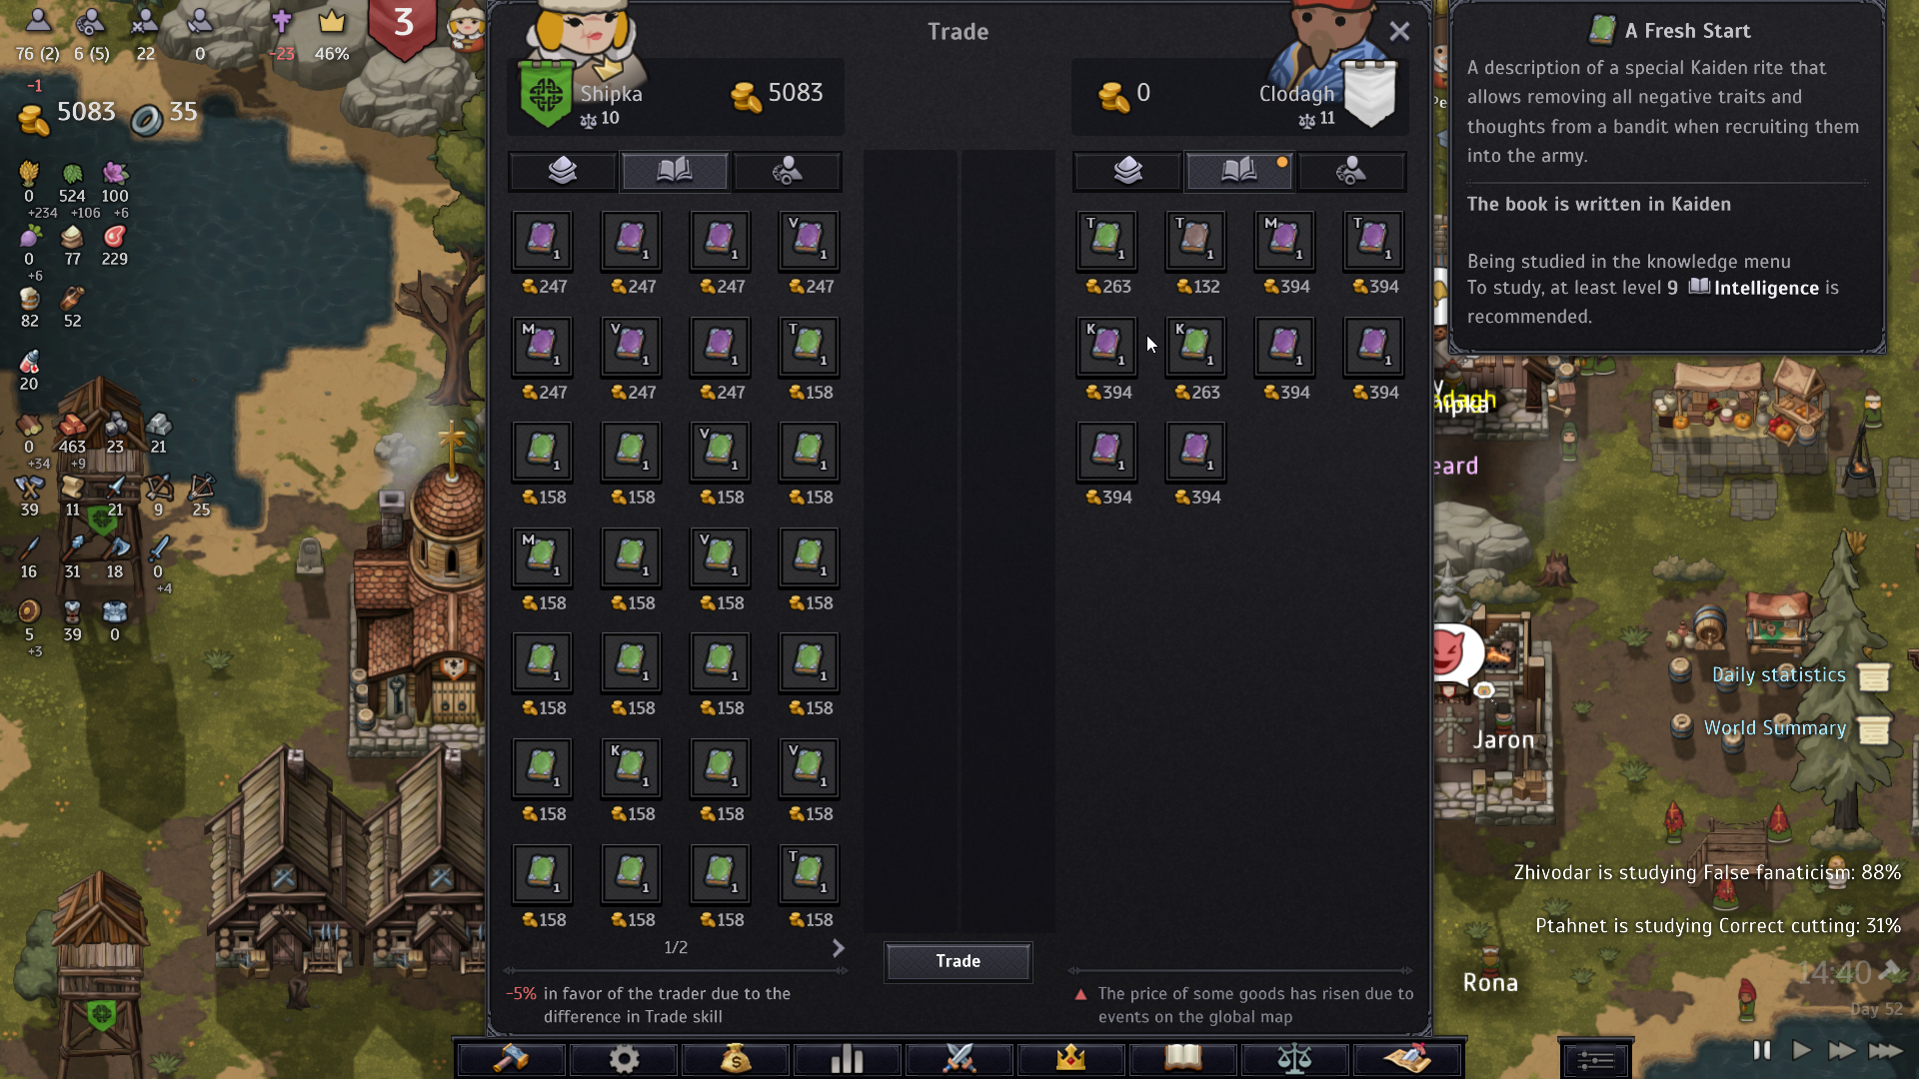
Task: Open the build menu hammer icon
Action: (x=511, y=1058)
